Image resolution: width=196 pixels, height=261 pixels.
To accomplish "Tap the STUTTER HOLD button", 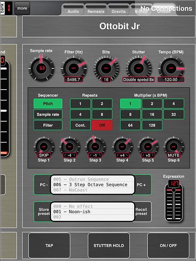I will (109, 245).
